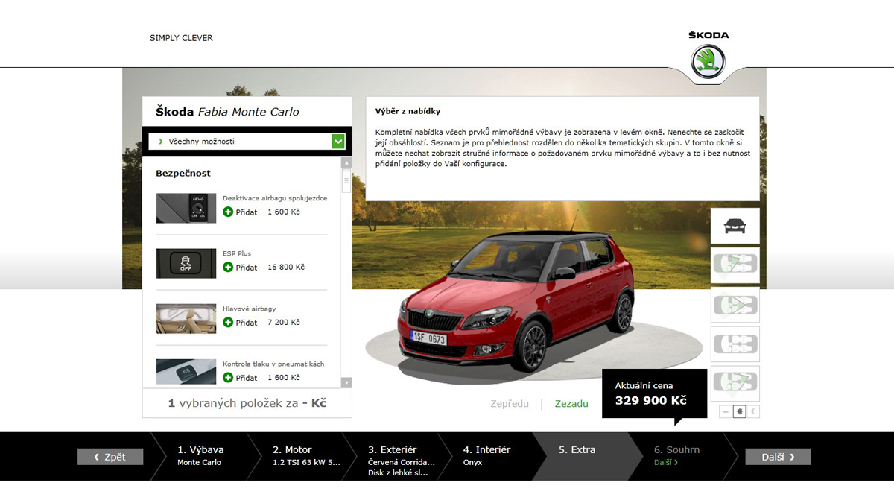894x503 pixels.
Task: Click the 'ESP Plus' option name
Action: click(237, 253)
